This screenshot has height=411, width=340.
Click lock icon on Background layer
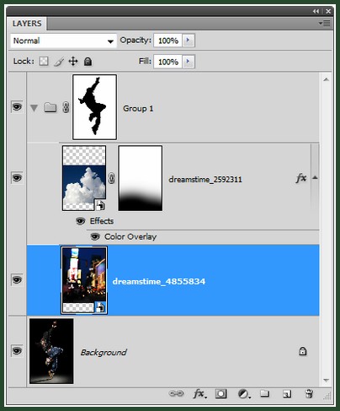coord(303,351)
